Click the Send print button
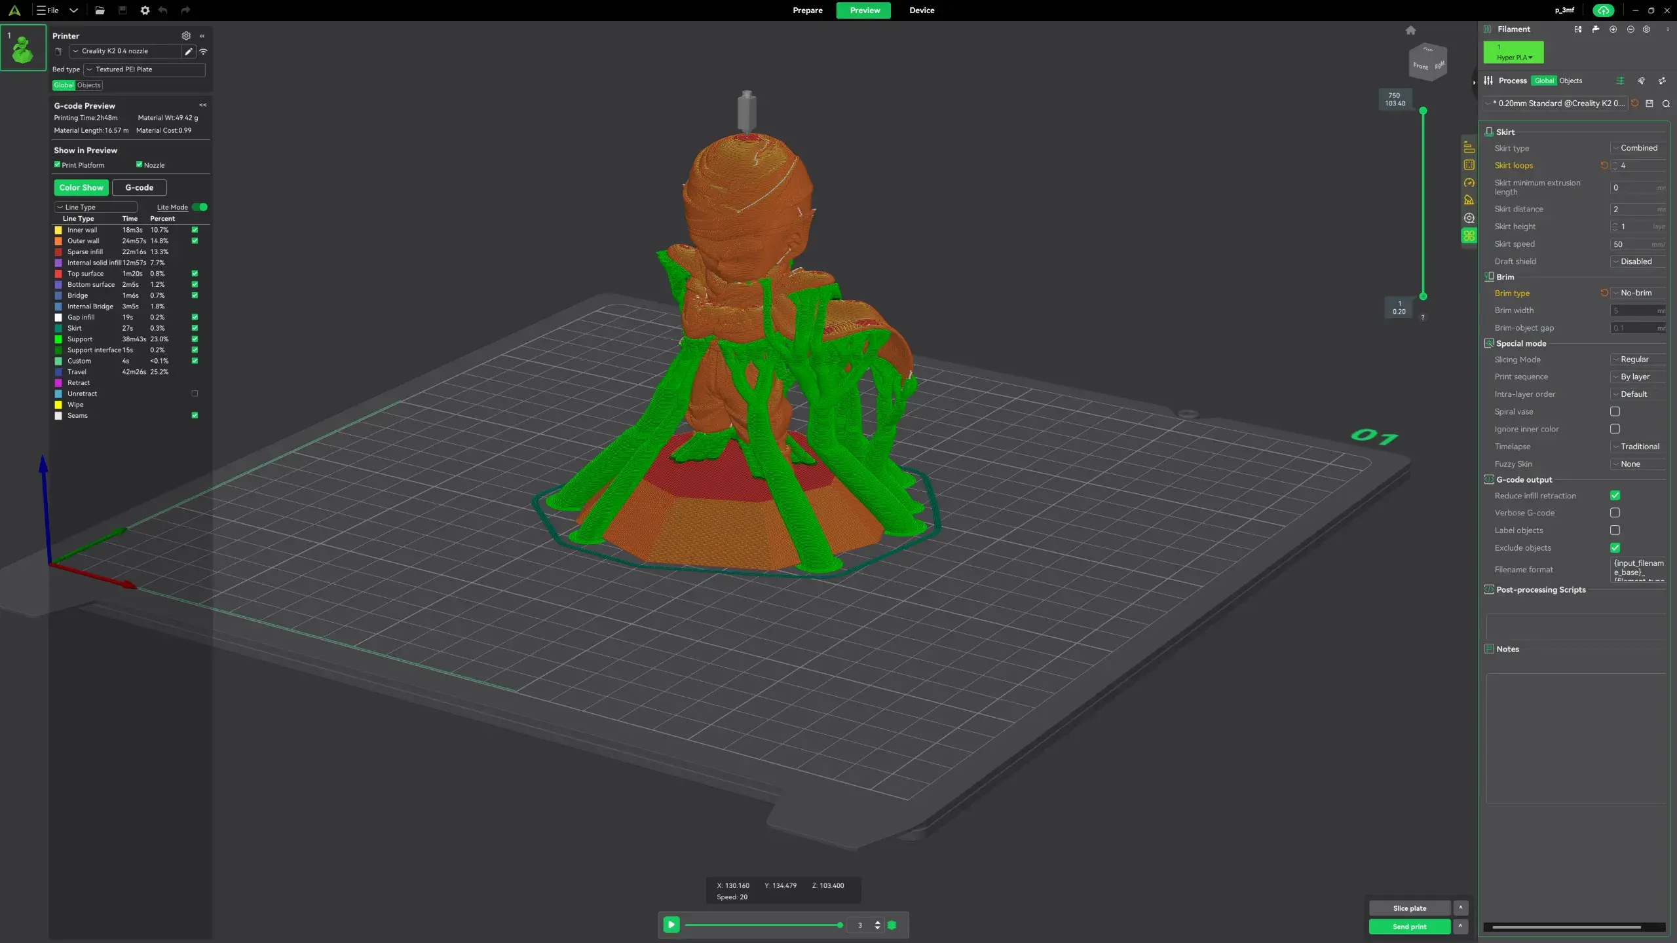 coord(1410,927)
